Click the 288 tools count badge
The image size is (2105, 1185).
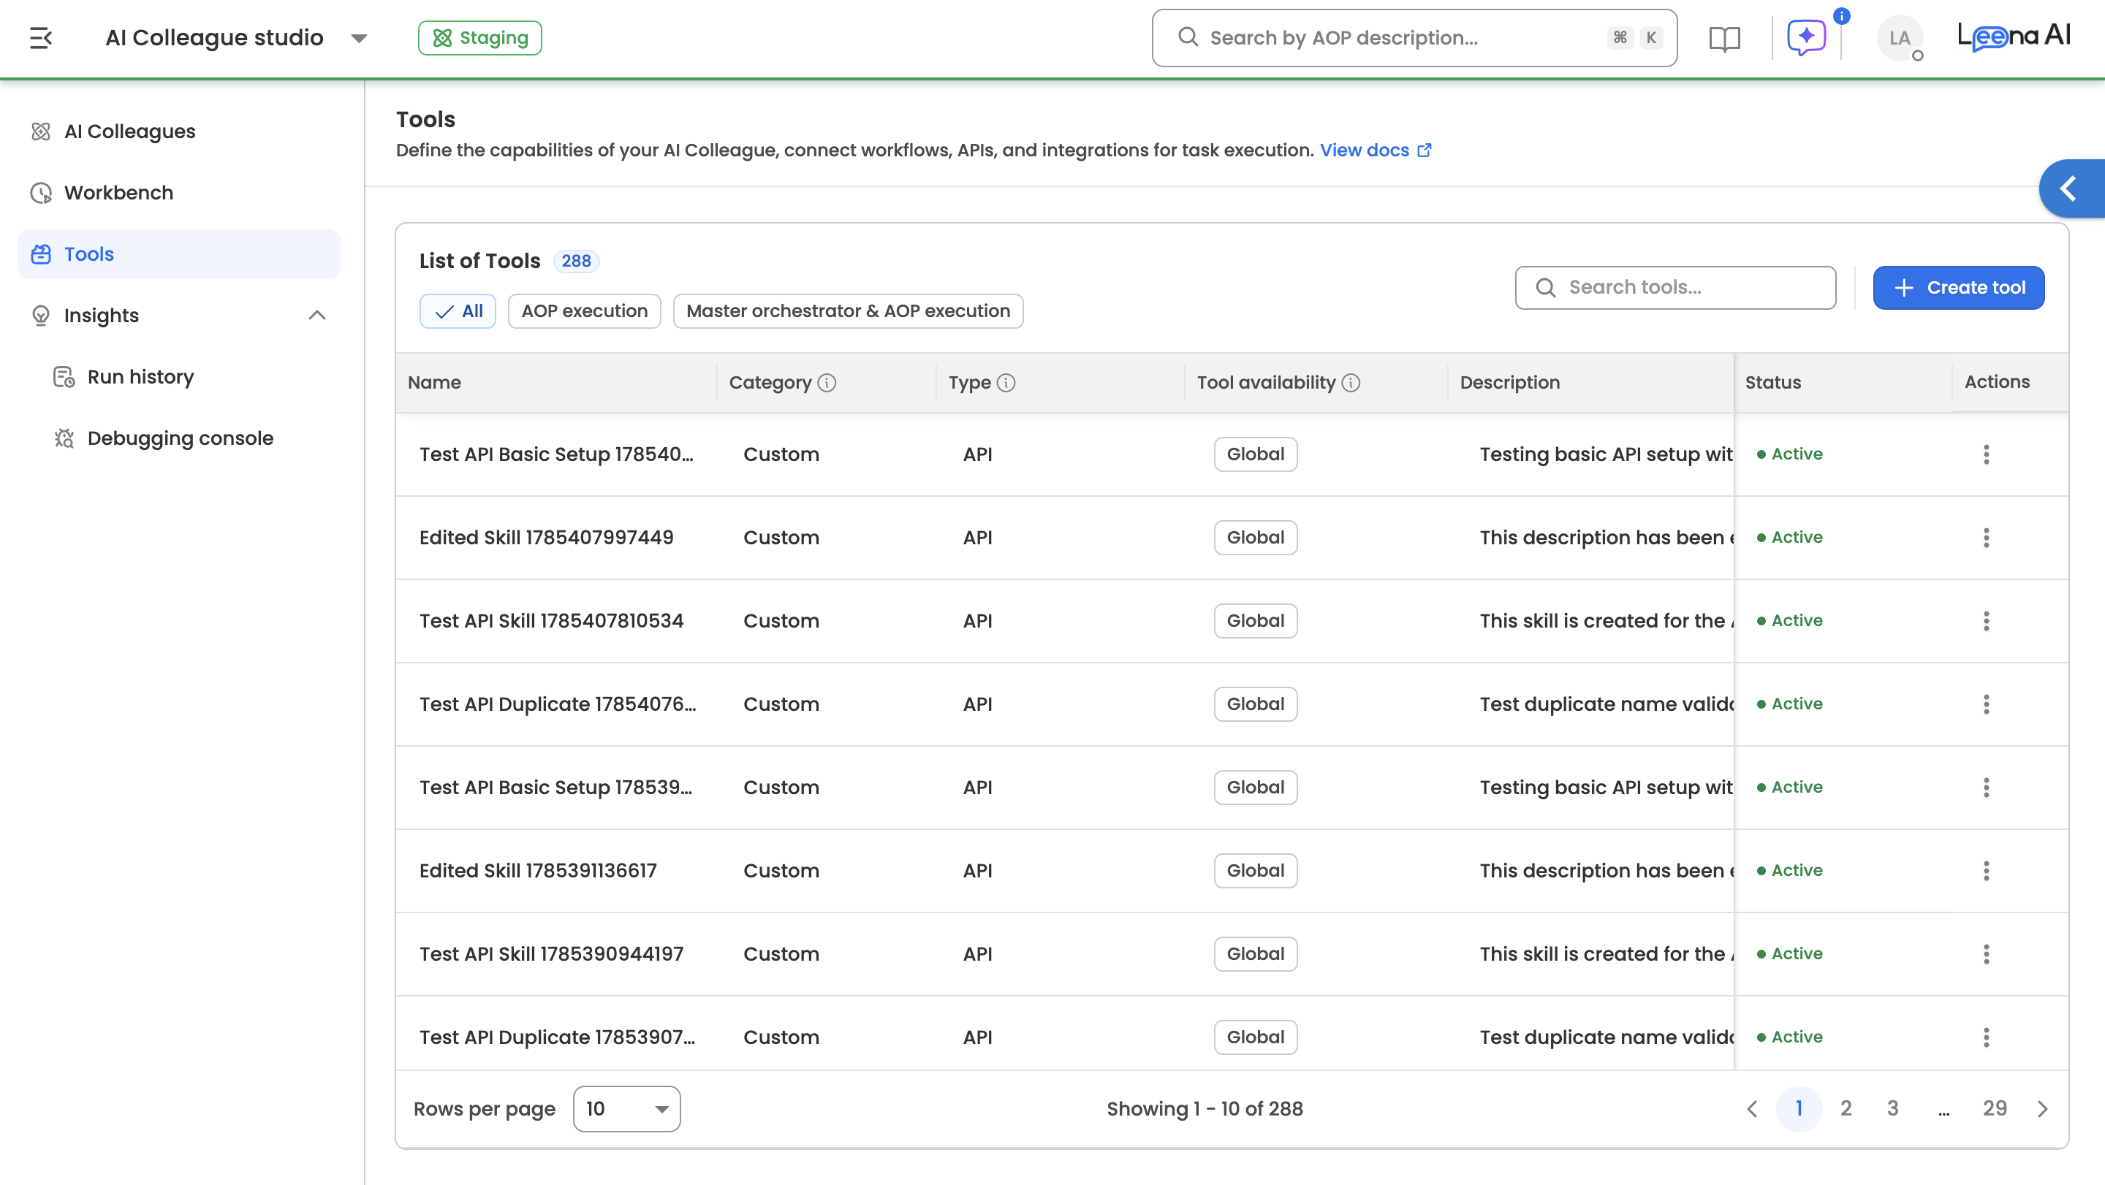tap(576, 261)
